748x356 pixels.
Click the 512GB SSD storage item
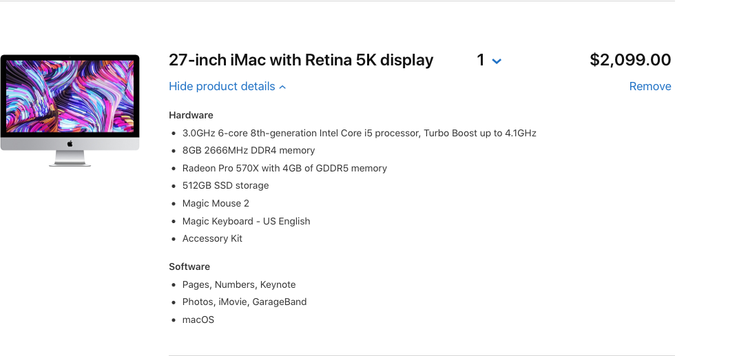pyautogui.click(x=225, y=185)
